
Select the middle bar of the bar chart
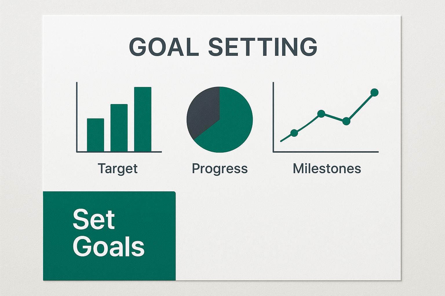click(x=119, y=127)
